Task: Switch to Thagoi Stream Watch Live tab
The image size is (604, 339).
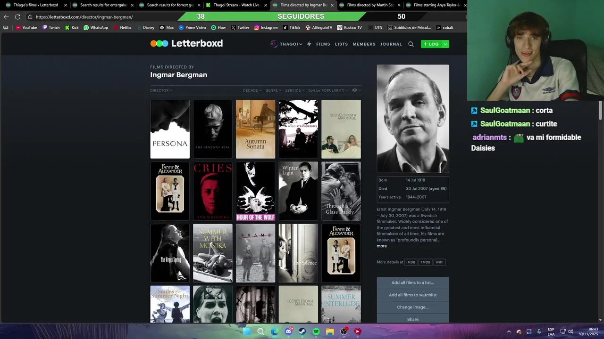Action: (x=236, y=5)
